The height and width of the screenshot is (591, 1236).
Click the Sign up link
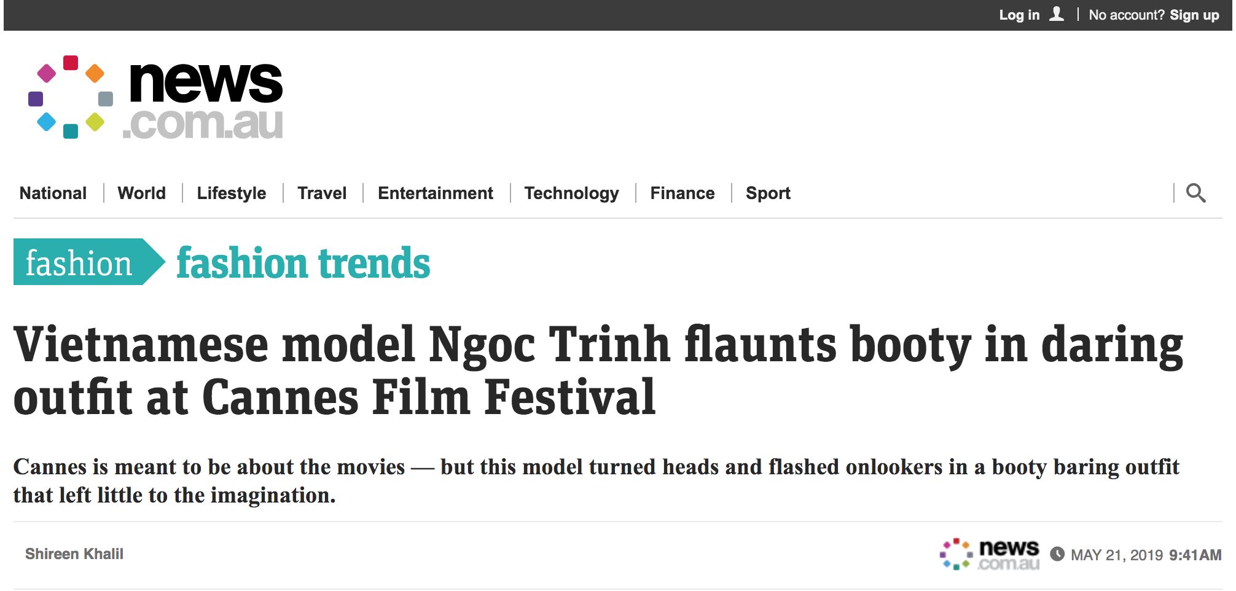click(1194, 15)
